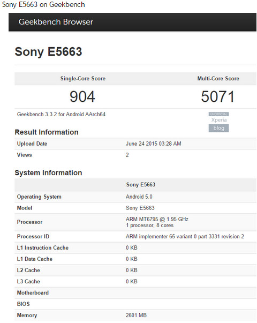This screenshot has width=257, height=323.
Task: Click the Model row label
Action: 25,208
